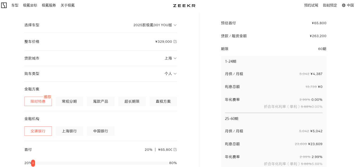Image resolution: width=358 pixels, height=167 pixels.
Task: Open the 中国 region selector
Action: [x=348, y=5]
